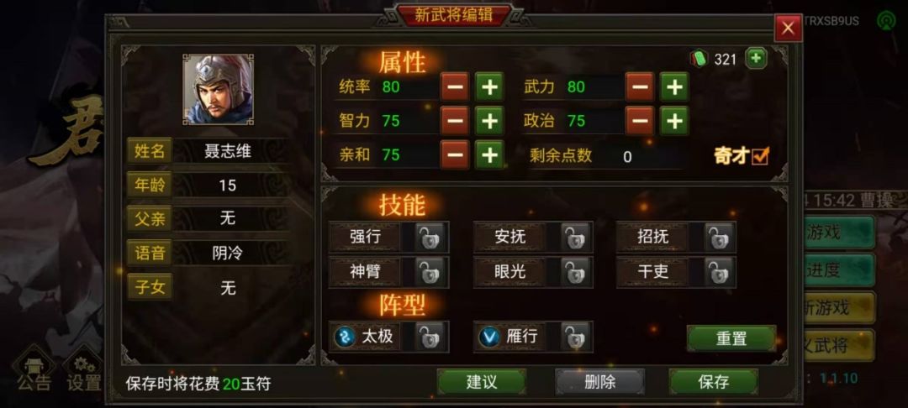Change the general's portrait image
Image resolution: width=908 pixels, height=408 pixels.
(x=218, y=89)
